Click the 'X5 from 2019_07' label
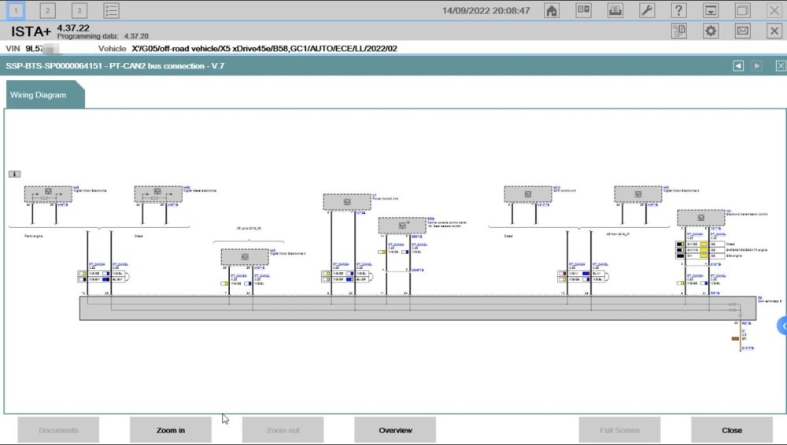This screenshot has height=445, width=787. pos(618,234)
